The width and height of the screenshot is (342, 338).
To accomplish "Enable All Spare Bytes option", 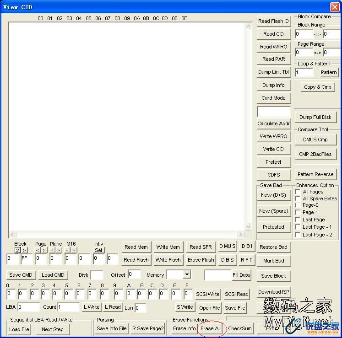I will pyautogui.click(x=298, y=199).
